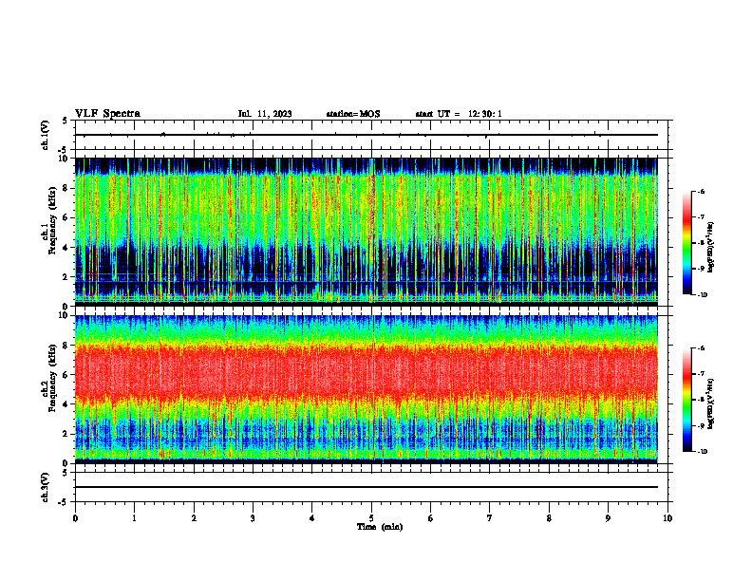The width and height of the screenshot is (752, 581).
Task: Click the "station=MOS" header label
Action: pos(353,114)
